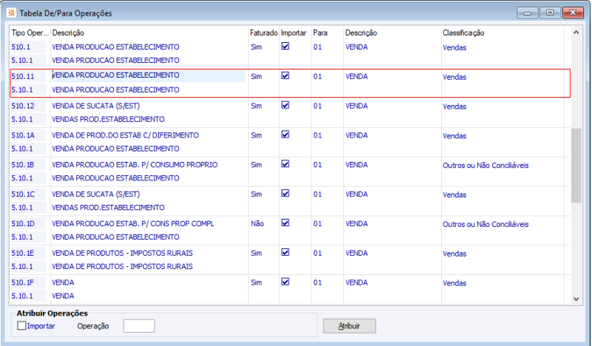
Task: Click VENDA DE PRODUTOS - IMPOSTOS RURAIS in 510.1E row
Action: pyautogui.click(x=122, y=253)
